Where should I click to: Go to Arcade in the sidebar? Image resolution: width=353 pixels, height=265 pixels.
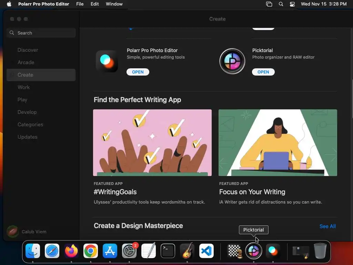[41, 62]
